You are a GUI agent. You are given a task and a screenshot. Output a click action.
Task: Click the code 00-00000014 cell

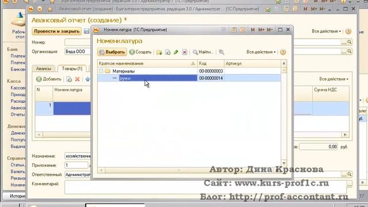pos(211,78)
